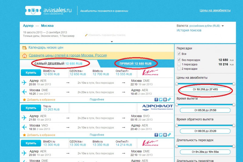Image resolution: width=243 pixels, height=162 pixels.
Task: Enable the '1 пересадка' checkbox
Action: [179, 65]
